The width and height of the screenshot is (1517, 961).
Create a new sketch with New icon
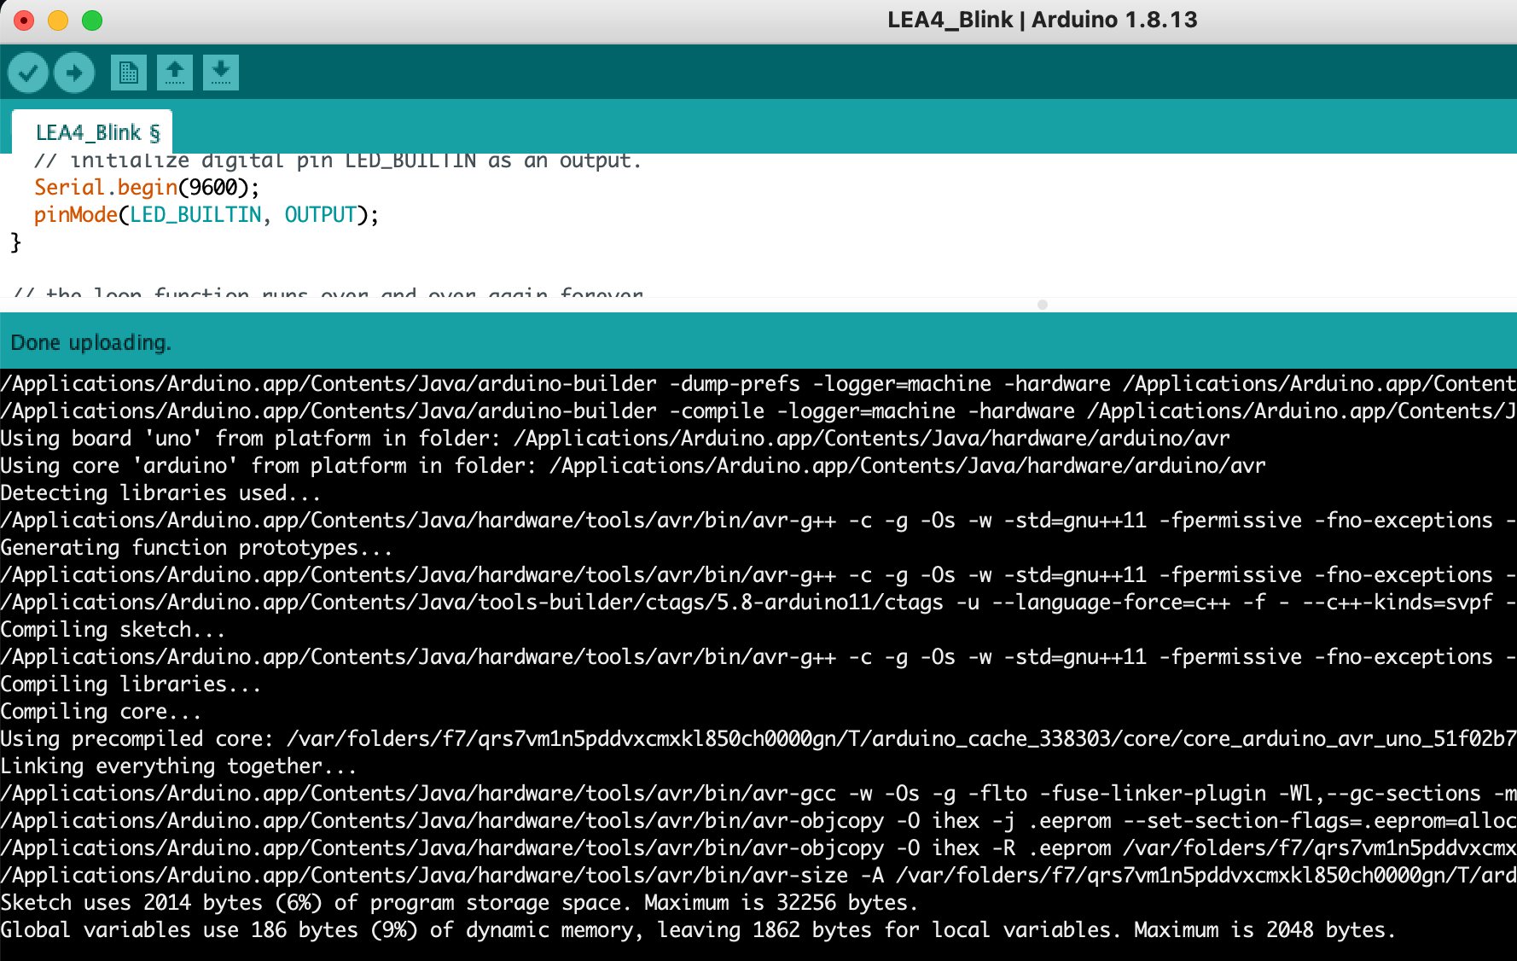click(129, 73)
